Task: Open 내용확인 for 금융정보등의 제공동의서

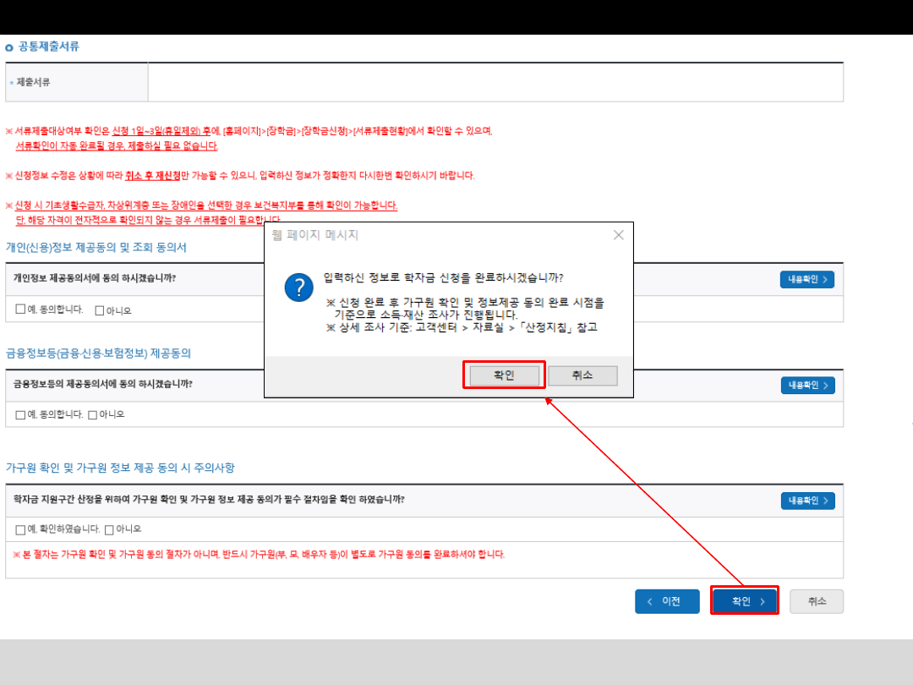Action: (806, 385)
